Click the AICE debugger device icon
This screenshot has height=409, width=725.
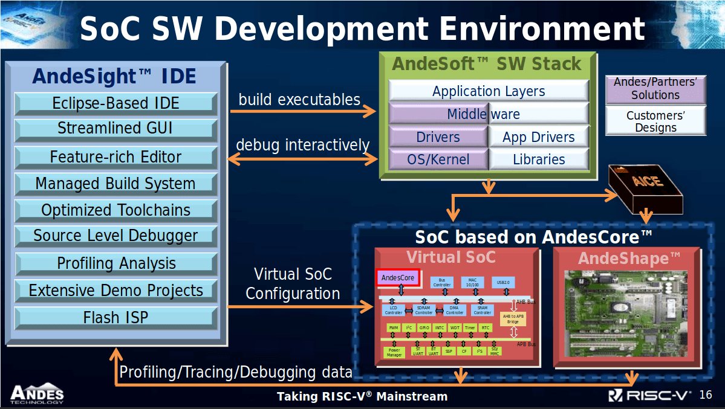click(645, 188)
